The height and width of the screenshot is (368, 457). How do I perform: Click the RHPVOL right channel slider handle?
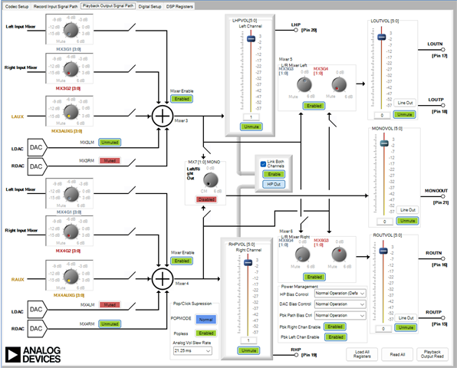[248, 262]
